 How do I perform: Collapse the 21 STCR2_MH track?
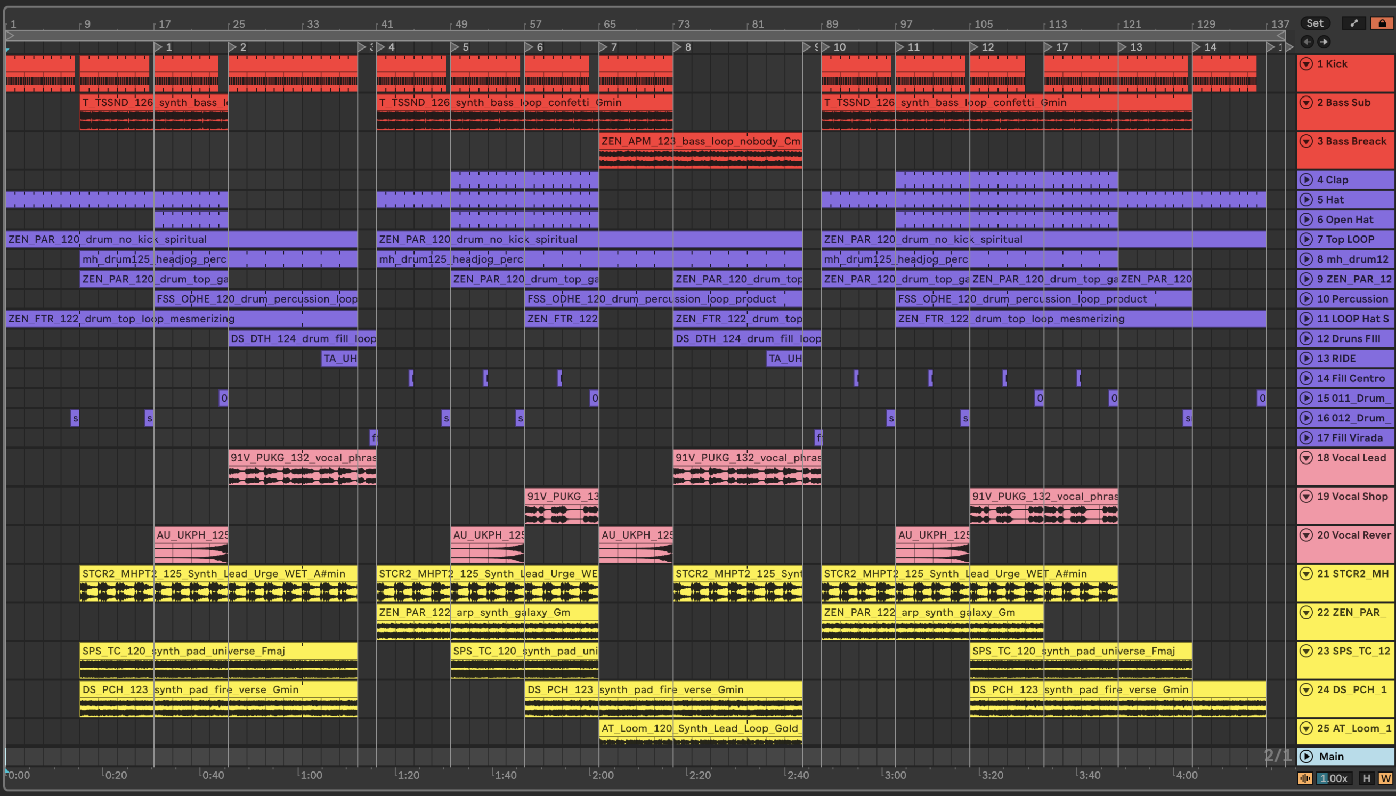coord(1306,573)
